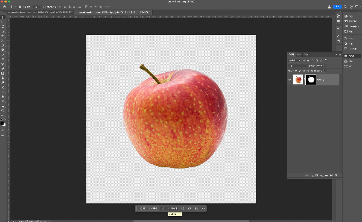Image resolution: width=362 pixels, height=222 pixels.
Task: Open the Layers panel flyout menu
Action: tap(340, 55)
